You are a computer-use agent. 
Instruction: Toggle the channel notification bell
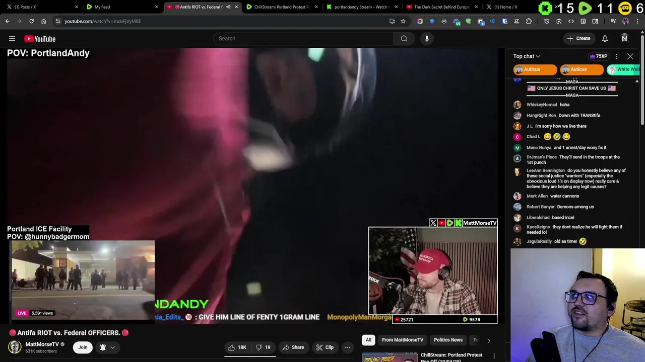(x=103, y=347)
